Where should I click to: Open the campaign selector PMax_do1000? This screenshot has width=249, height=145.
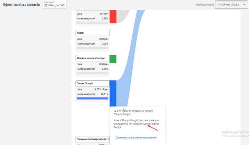[54, 4]
